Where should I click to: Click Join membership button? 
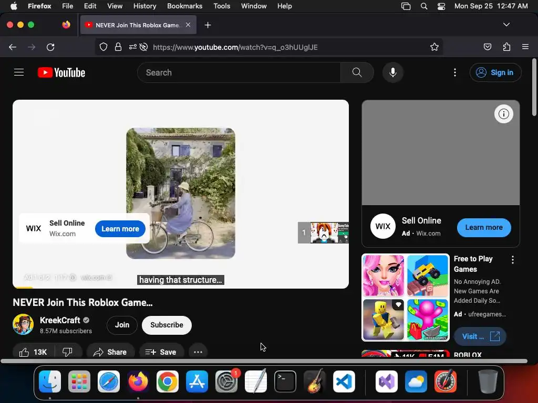[x=122, y=325]
